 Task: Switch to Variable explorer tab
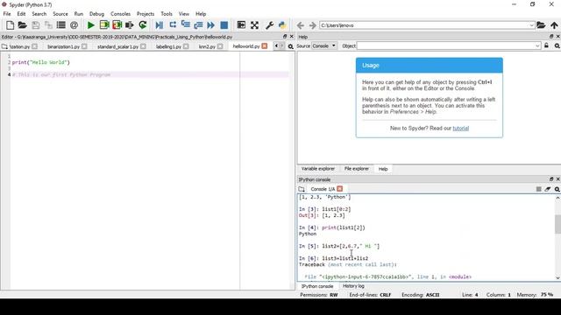click(318, 169)
